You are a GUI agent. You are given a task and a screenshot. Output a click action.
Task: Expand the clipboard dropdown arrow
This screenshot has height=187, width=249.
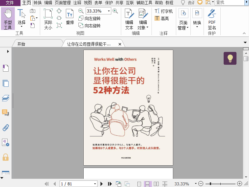coord(37,18)
